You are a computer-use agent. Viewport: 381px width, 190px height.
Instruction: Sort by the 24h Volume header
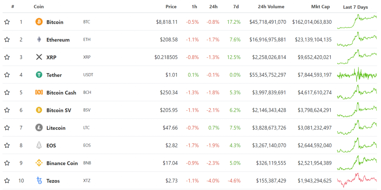271,7
